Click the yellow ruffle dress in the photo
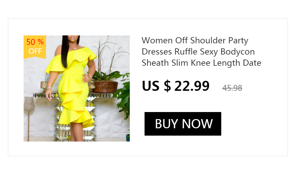 tap(73, 87)
